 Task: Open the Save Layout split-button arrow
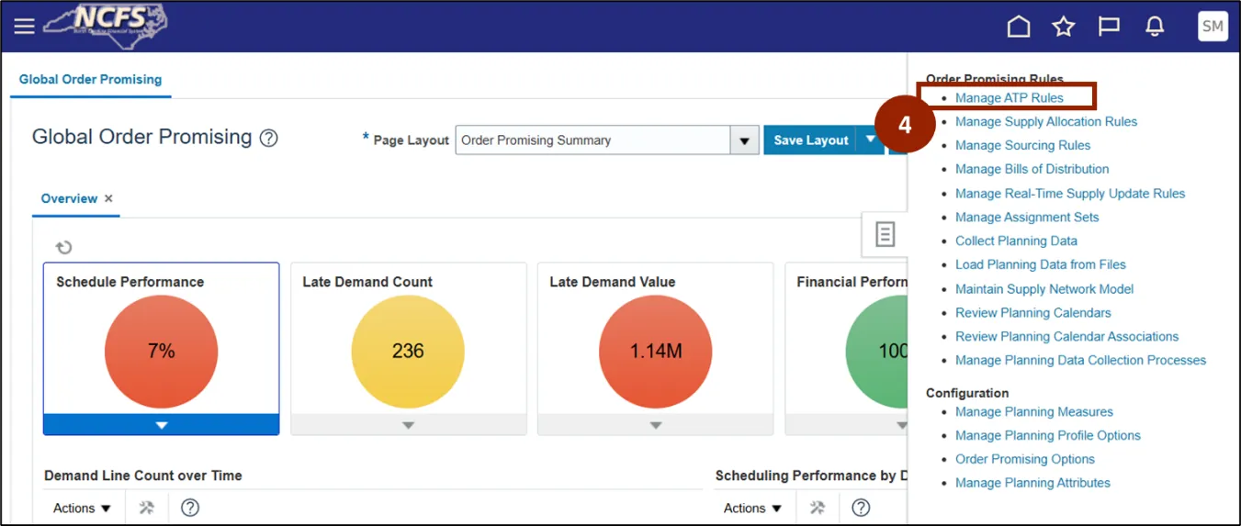pyautogui.click(x=869, y=140)
